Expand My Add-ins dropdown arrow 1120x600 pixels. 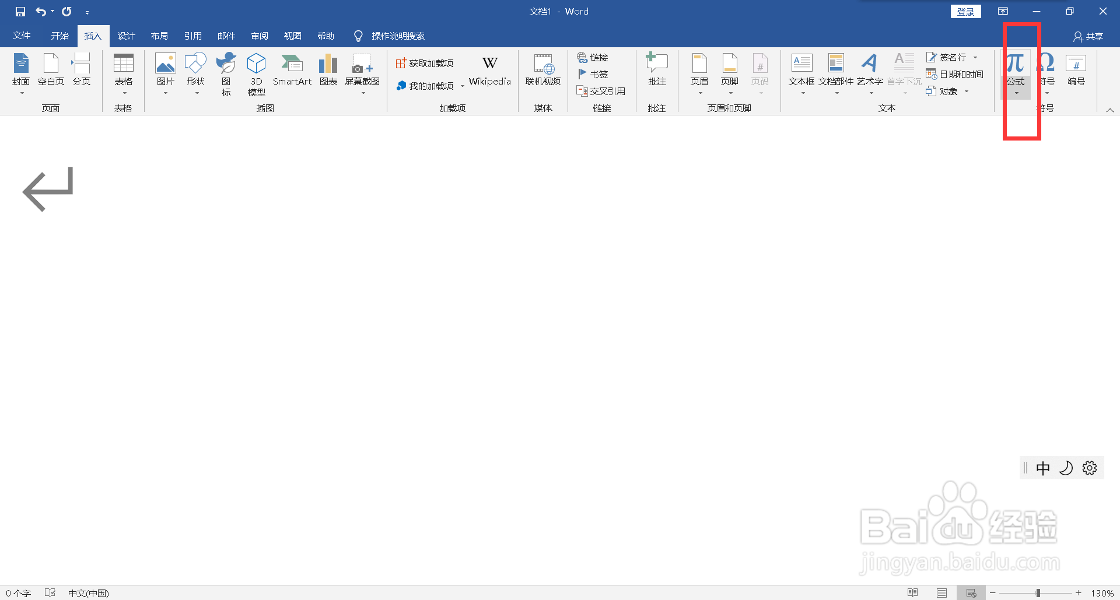(463, 86)
